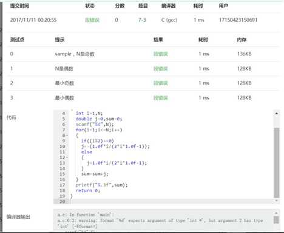Click the 测试点 column header

[17, 40]
